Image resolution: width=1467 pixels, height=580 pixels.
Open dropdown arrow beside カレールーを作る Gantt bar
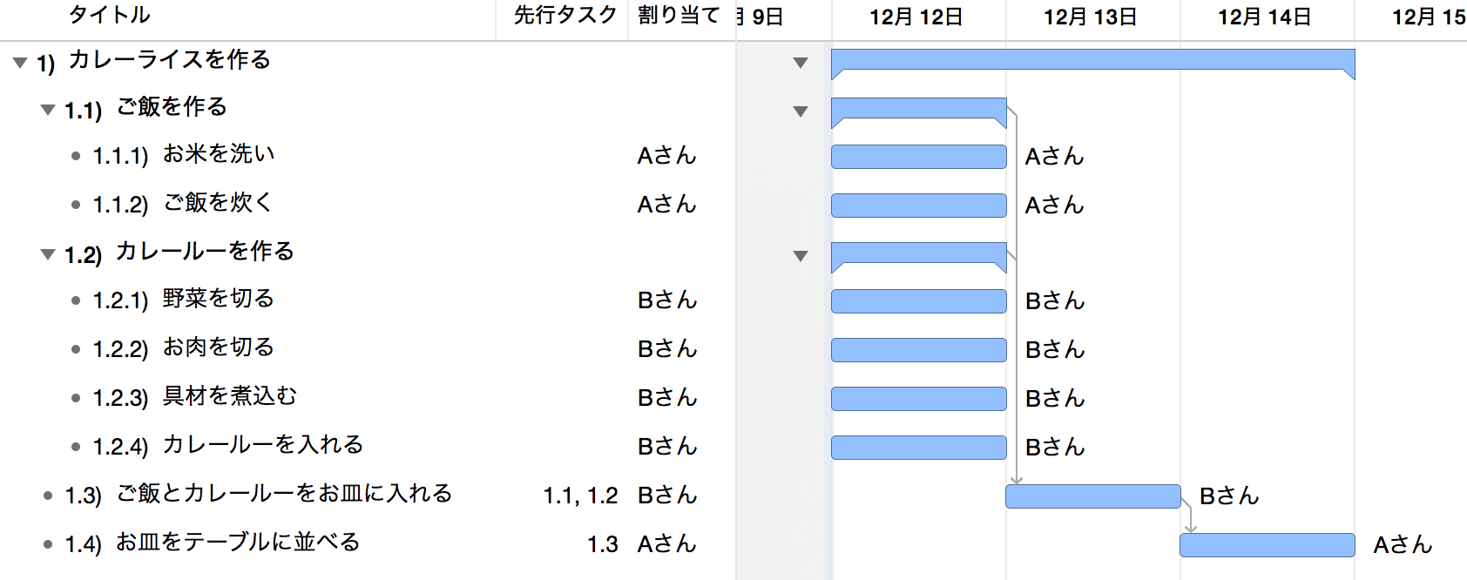click(801, 256)
